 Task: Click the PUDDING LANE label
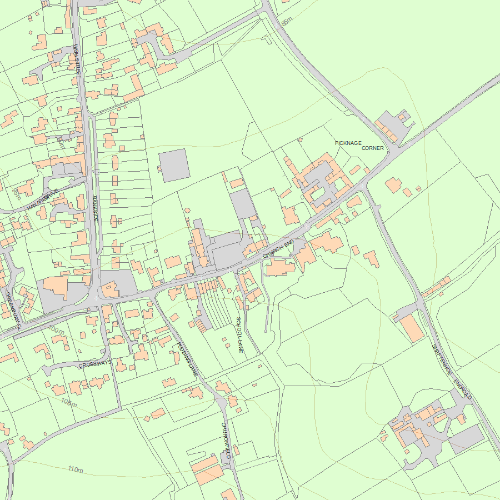188,359
